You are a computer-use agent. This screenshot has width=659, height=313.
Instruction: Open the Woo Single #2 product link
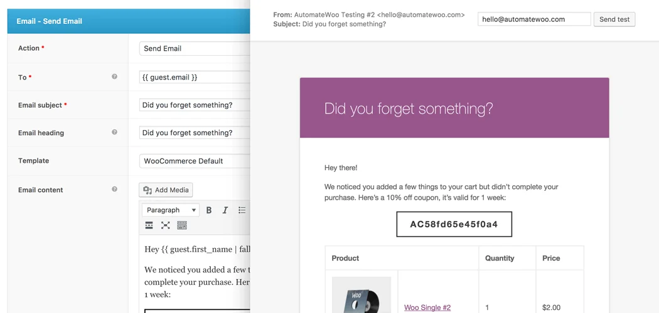tap(427, 307)
